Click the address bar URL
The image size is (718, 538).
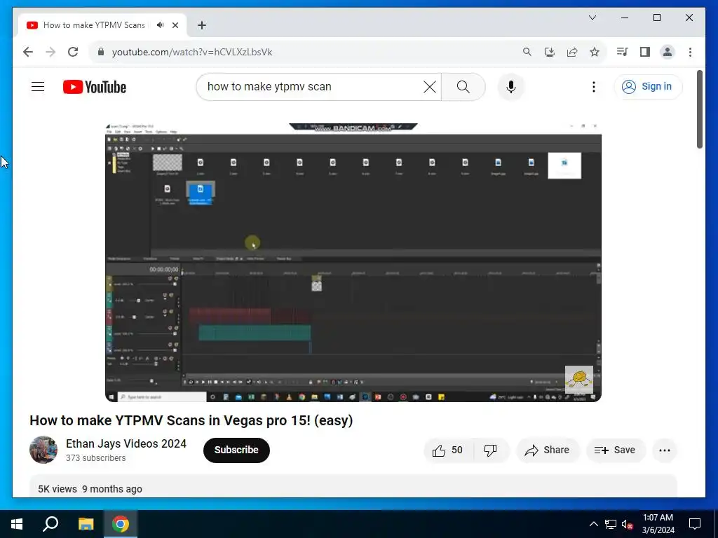pos(192,52)
